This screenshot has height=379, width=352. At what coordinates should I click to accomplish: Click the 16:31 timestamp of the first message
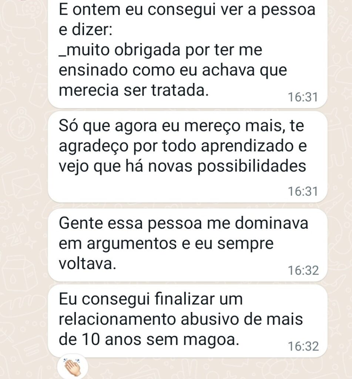(302, 97)
